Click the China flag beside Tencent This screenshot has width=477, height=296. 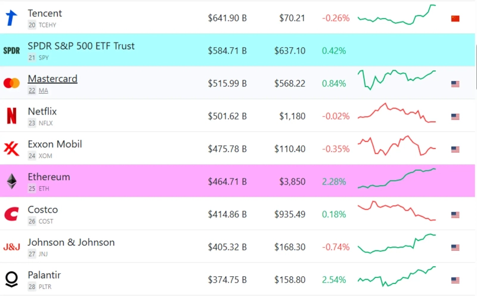(x=456, y=18)
